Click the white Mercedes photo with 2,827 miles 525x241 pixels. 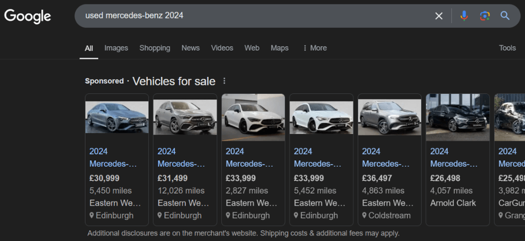coord(253,117)
